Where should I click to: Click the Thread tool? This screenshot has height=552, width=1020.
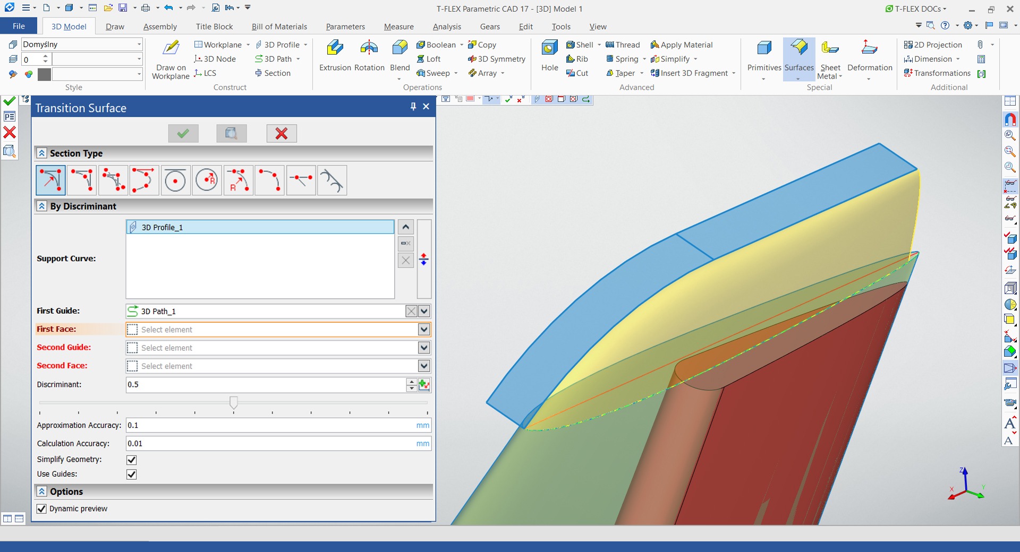(623, 45)
